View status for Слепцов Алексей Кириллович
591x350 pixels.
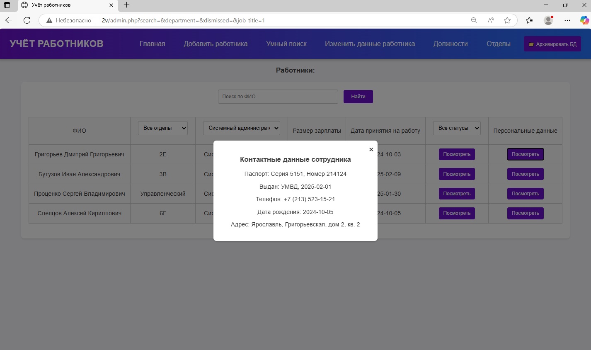[x=457, y=213]
